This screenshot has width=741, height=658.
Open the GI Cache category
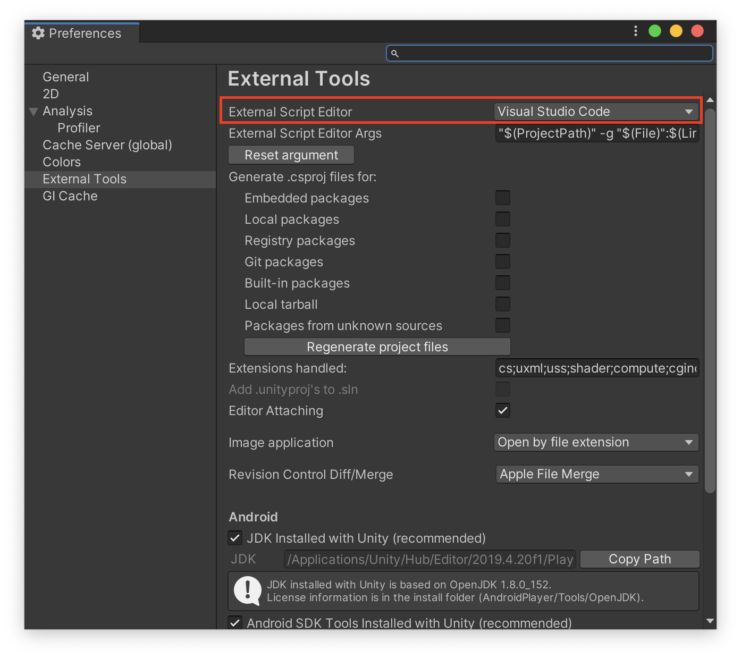click(70, 196)
